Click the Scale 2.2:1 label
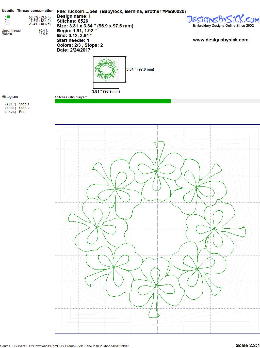260x348 pixels. 247,345
